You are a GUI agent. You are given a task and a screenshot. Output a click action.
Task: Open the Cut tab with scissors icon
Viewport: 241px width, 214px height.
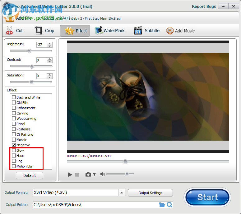[x=15, y=31]
